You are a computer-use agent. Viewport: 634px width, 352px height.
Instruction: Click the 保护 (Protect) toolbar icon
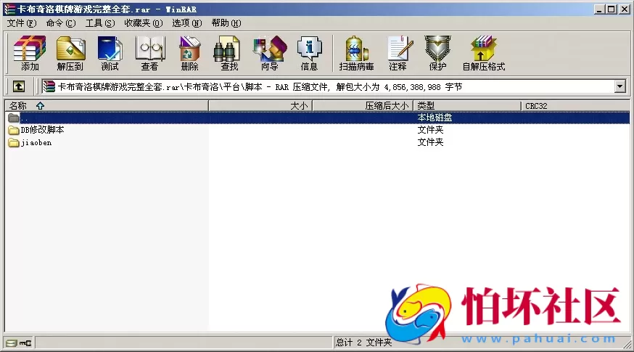coord(437,53)
